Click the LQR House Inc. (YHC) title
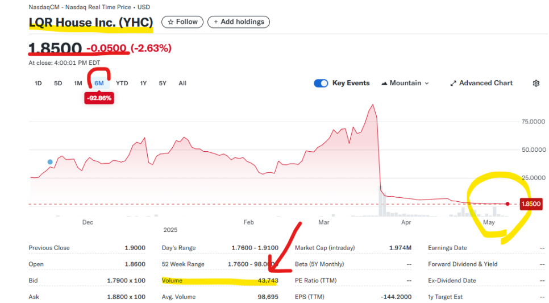The image size is (549, 303). 91,22
